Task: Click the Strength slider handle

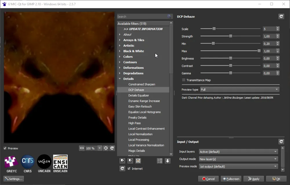Action: (x=231, y=36)
